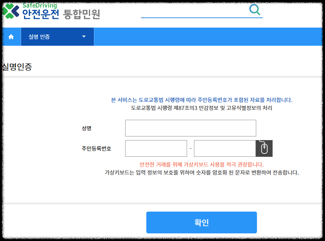
Task: Click the SafeDriving 안전운전 통합민원 logo
Action: point(51,11)
